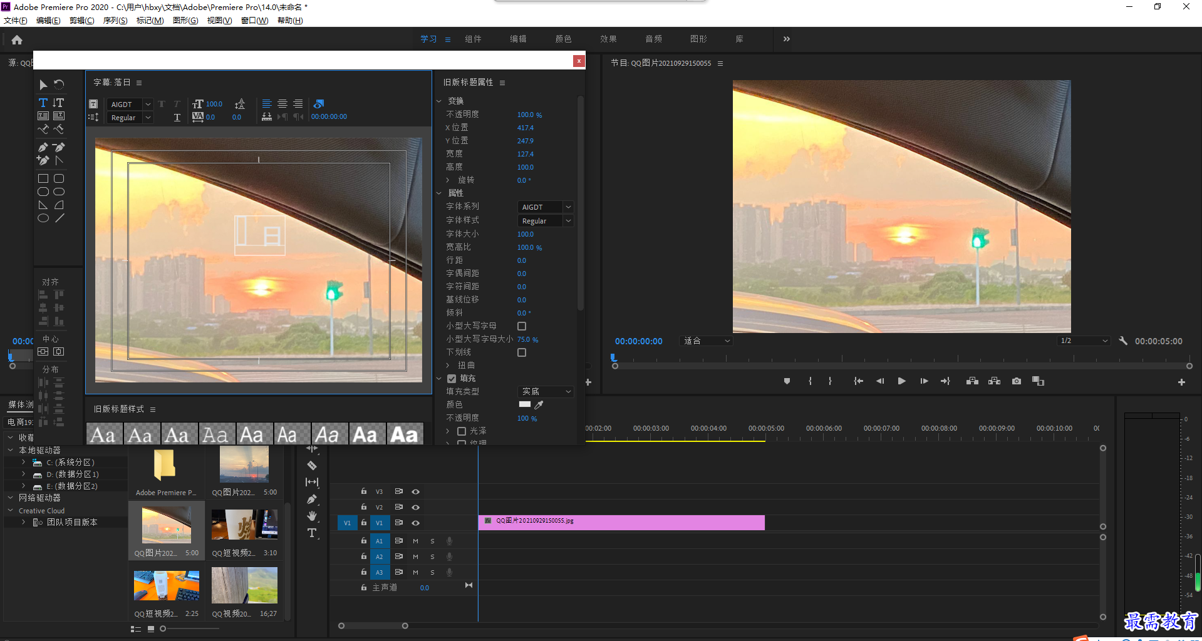Mute audio track A1
Image resolution: width=1202 pixels, height=641 pixels.
tap(415, 541)
